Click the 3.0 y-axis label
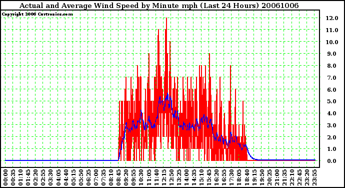This screenshot has height=188, width=345. pyautogui.click(x=331, y=125)
